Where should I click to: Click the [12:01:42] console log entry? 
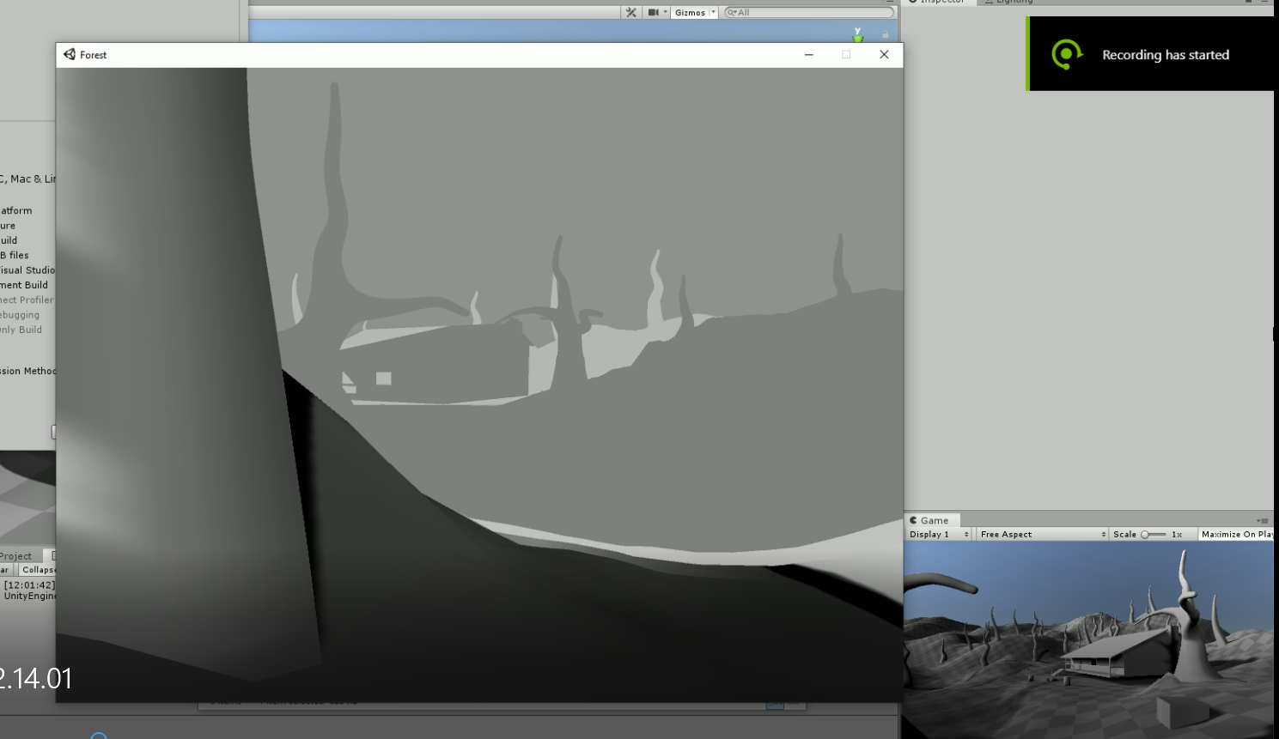pyautogui.click(x=28, y=591)
